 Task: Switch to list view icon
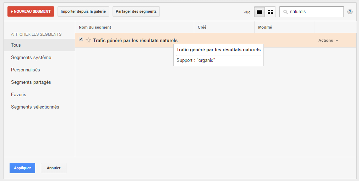260,12
